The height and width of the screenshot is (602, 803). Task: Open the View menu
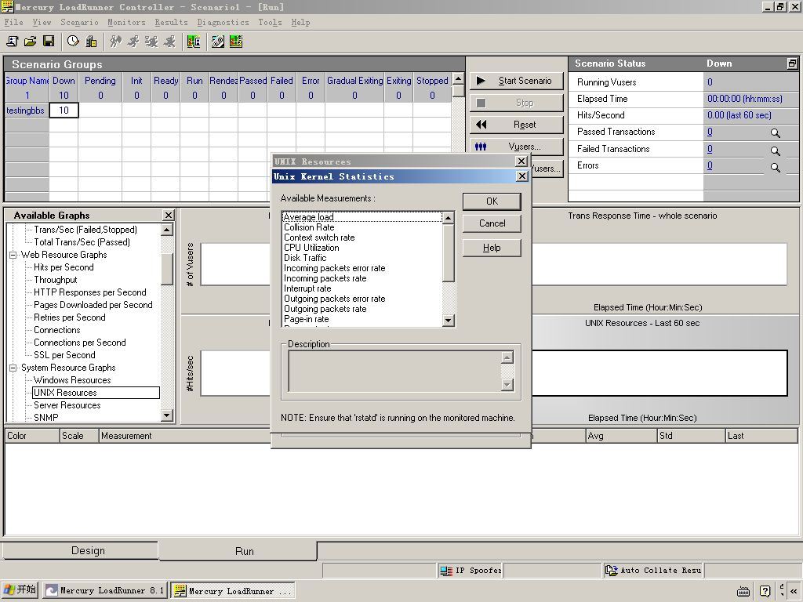[42, 22]
